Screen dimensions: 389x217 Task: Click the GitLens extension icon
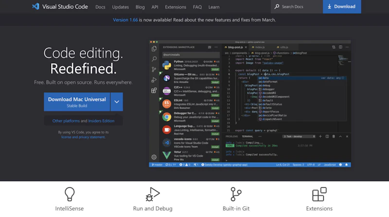click(167, 78)
